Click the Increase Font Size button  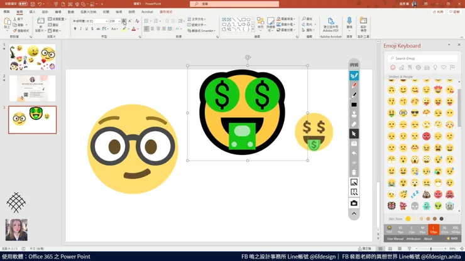pyautogui.click(x=124, y=21)
